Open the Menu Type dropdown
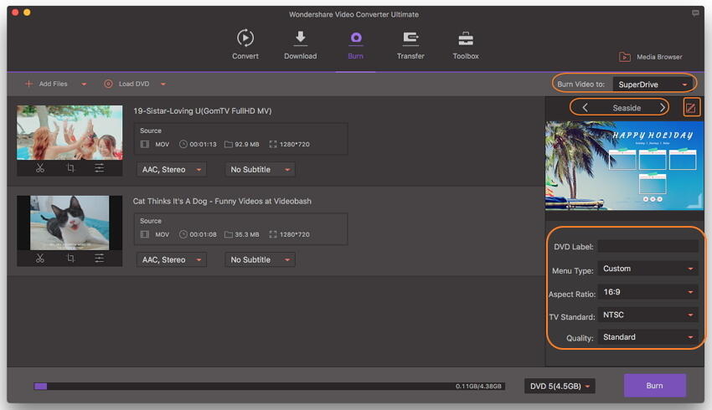Viewport: 712px width, 410px height. point(648,269)
